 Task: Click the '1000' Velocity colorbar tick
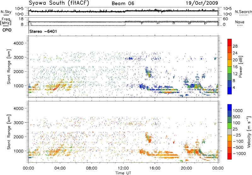click(238, 111)
